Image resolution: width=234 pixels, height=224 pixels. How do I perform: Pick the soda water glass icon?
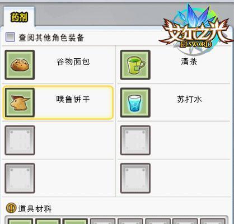(135, 102)
